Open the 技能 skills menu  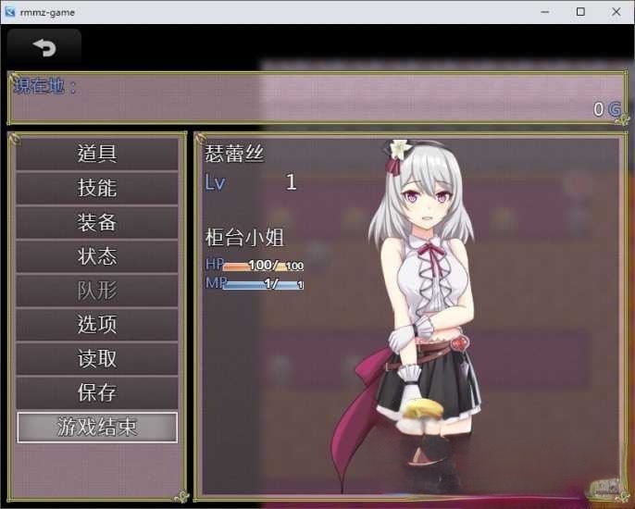tap(97, 189)
